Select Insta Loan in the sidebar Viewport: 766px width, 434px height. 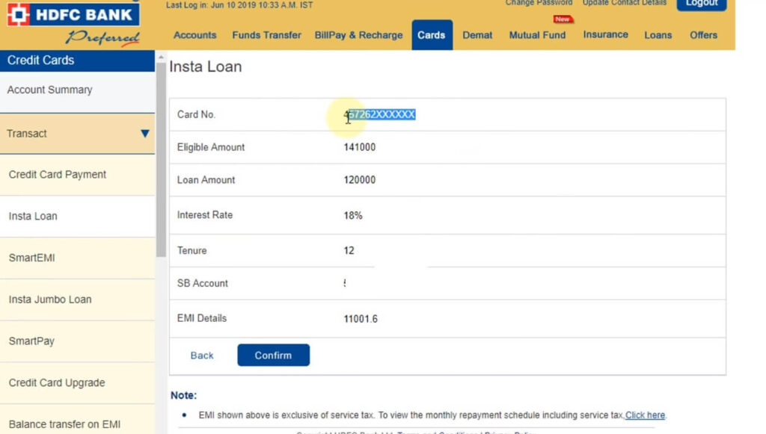[77, 216]
